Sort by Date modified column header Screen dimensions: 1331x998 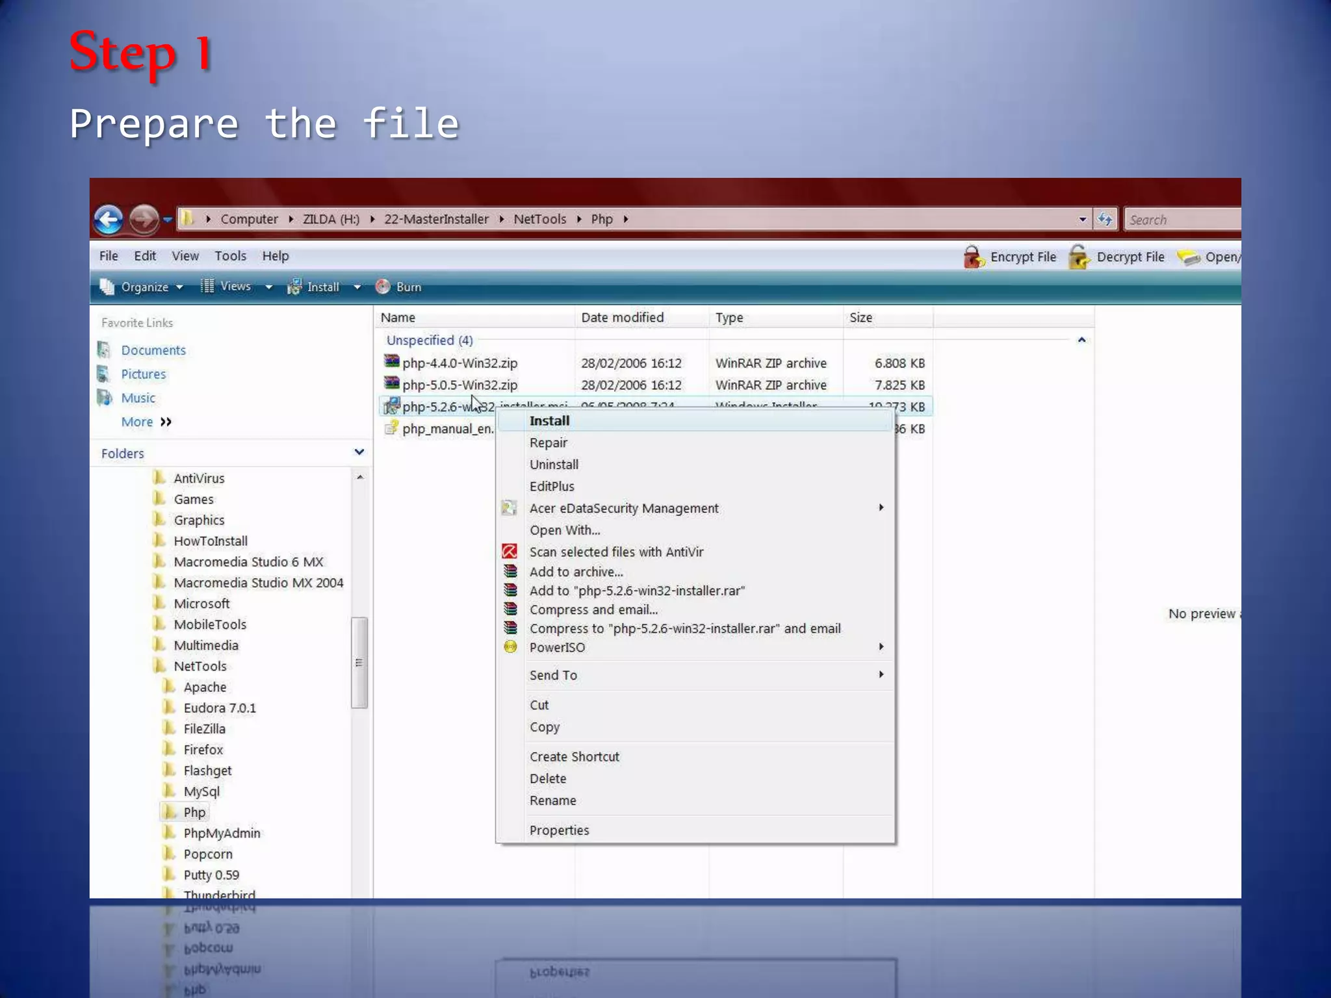point(642,317)
